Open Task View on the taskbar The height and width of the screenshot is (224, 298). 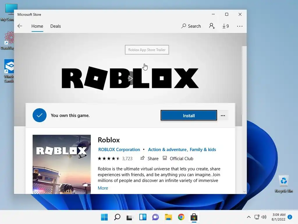(x=130, y=217)
